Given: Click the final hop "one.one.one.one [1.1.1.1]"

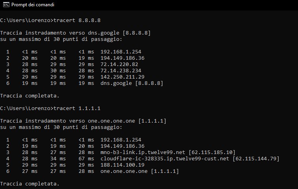Looking at the screenshot, I should [139, 171].
